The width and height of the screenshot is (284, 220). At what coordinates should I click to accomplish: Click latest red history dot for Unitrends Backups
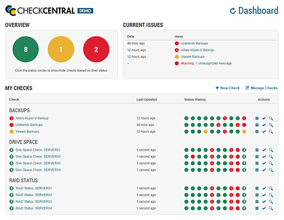click(244, 125)
